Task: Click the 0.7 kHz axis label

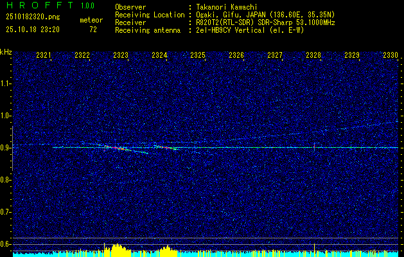Action: point(6,212)
